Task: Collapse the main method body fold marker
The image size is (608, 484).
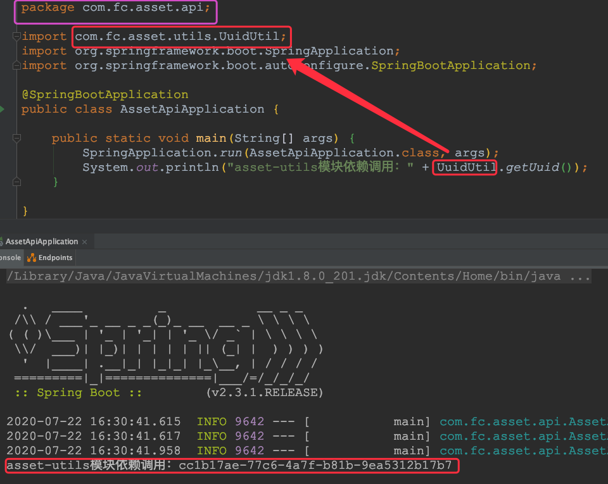Action: pyautogui.click(x=16, y=137)
